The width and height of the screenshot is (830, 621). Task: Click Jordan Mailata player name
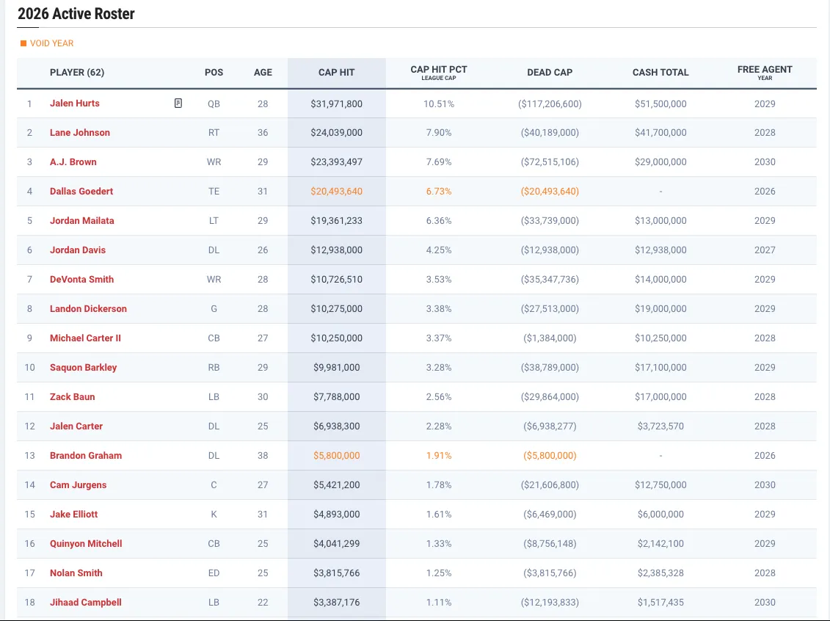pos(82,221)
